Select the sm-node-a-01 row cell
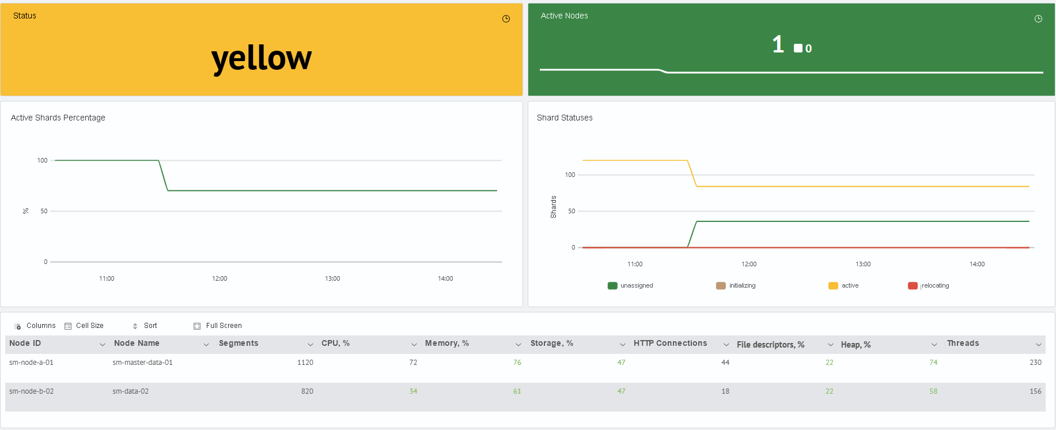Screen dimensions: 1056x430 pyautogui.click(x=31, y=363)
